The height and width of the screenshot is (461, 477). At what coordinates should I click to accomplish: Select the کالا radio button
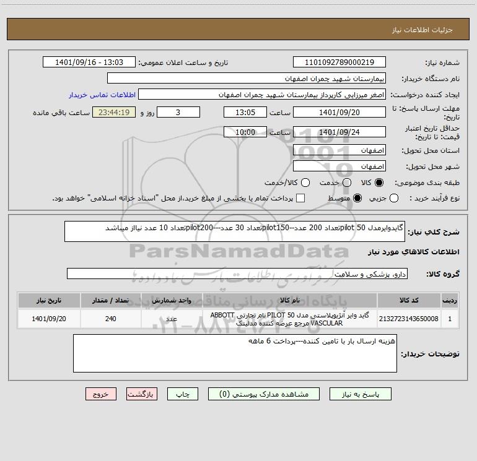pos(379,183)
